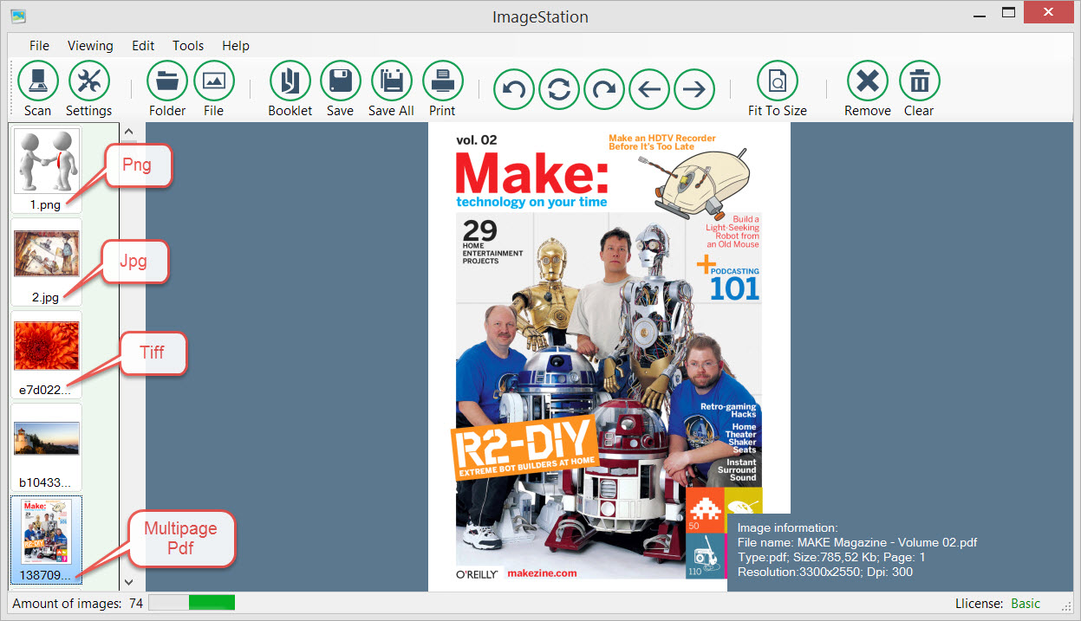
Task: Open the Tools menu
Action: point(188,46)
